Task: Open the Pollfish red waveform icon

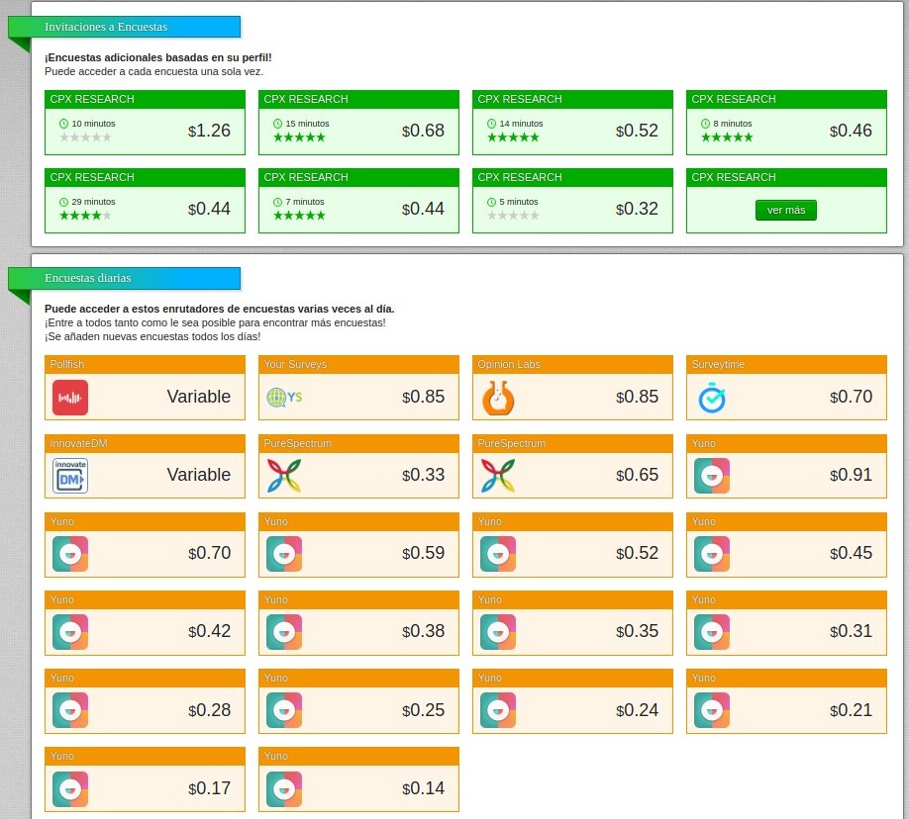Action: pos(70,398)
